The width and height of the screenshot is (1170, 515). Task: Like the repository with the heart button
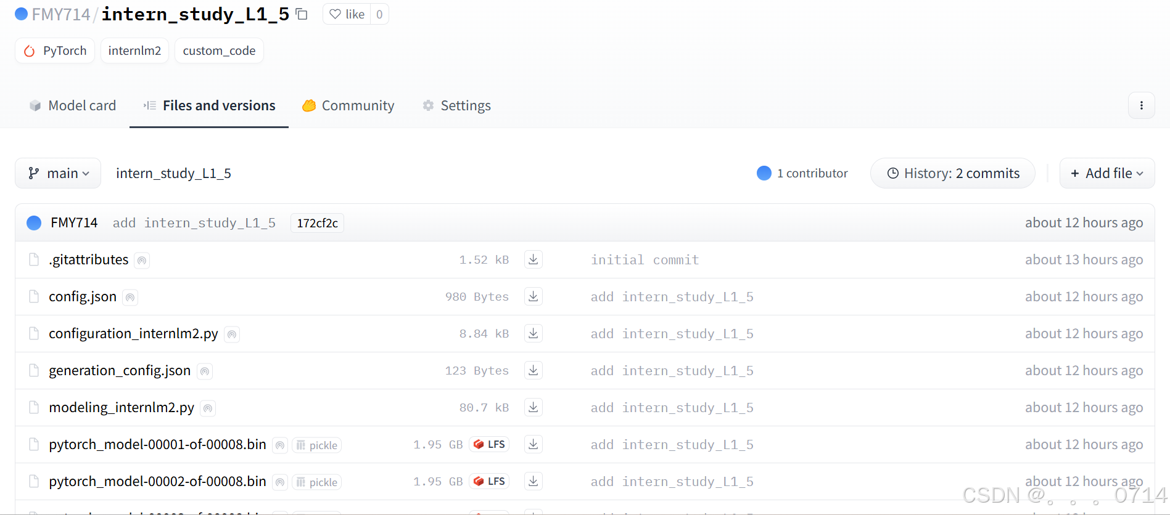click(x=347, y=14)
